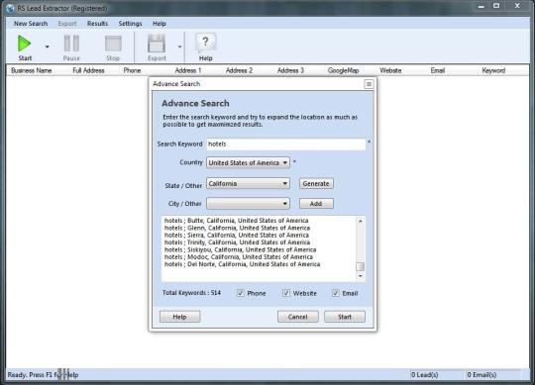Click the 0 Lead(s) status bar entry
Screen dimensions: 535x385
tap(424, 375)
